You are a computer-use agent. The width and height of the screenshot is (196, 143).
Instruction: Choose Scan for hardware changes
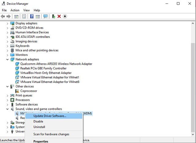coord(54,134)
